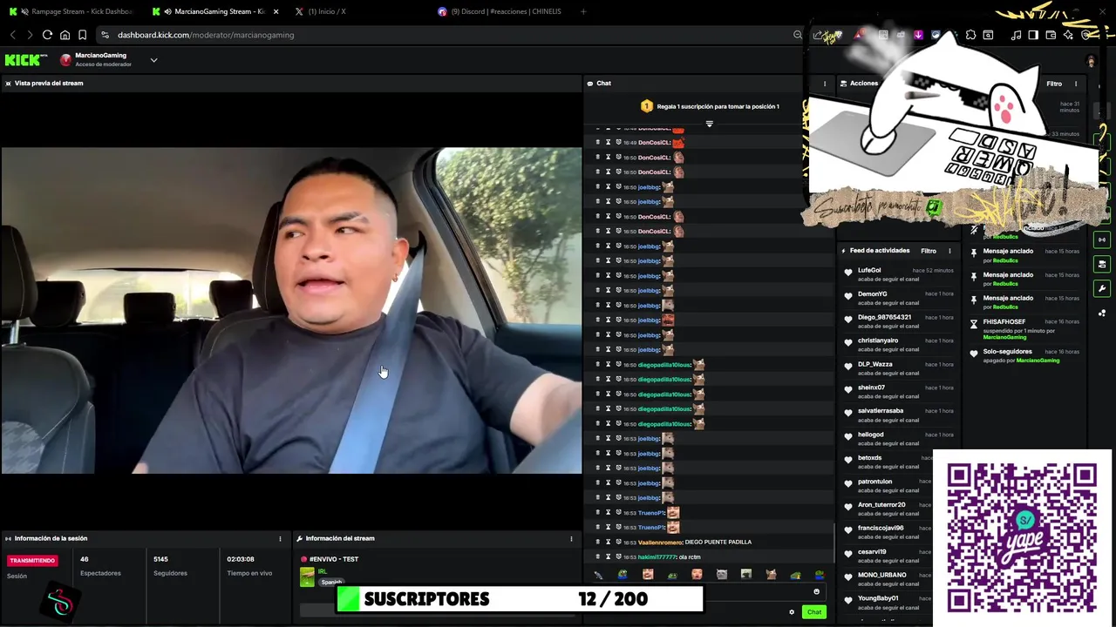Go back in browser history

13,35
